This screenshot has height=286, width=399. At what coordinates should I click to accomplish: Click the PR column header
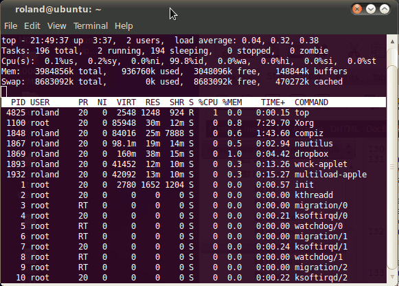pyautogui.click(x=83, y=102)
